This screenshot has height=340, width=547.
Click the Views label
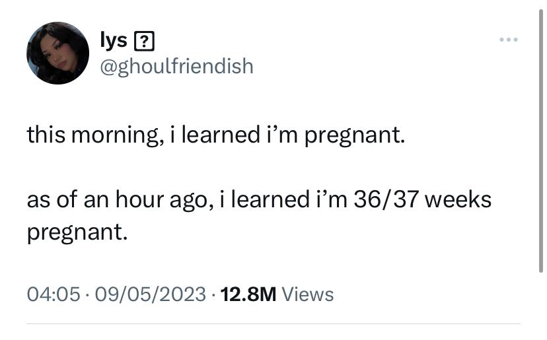coord(307,294)
